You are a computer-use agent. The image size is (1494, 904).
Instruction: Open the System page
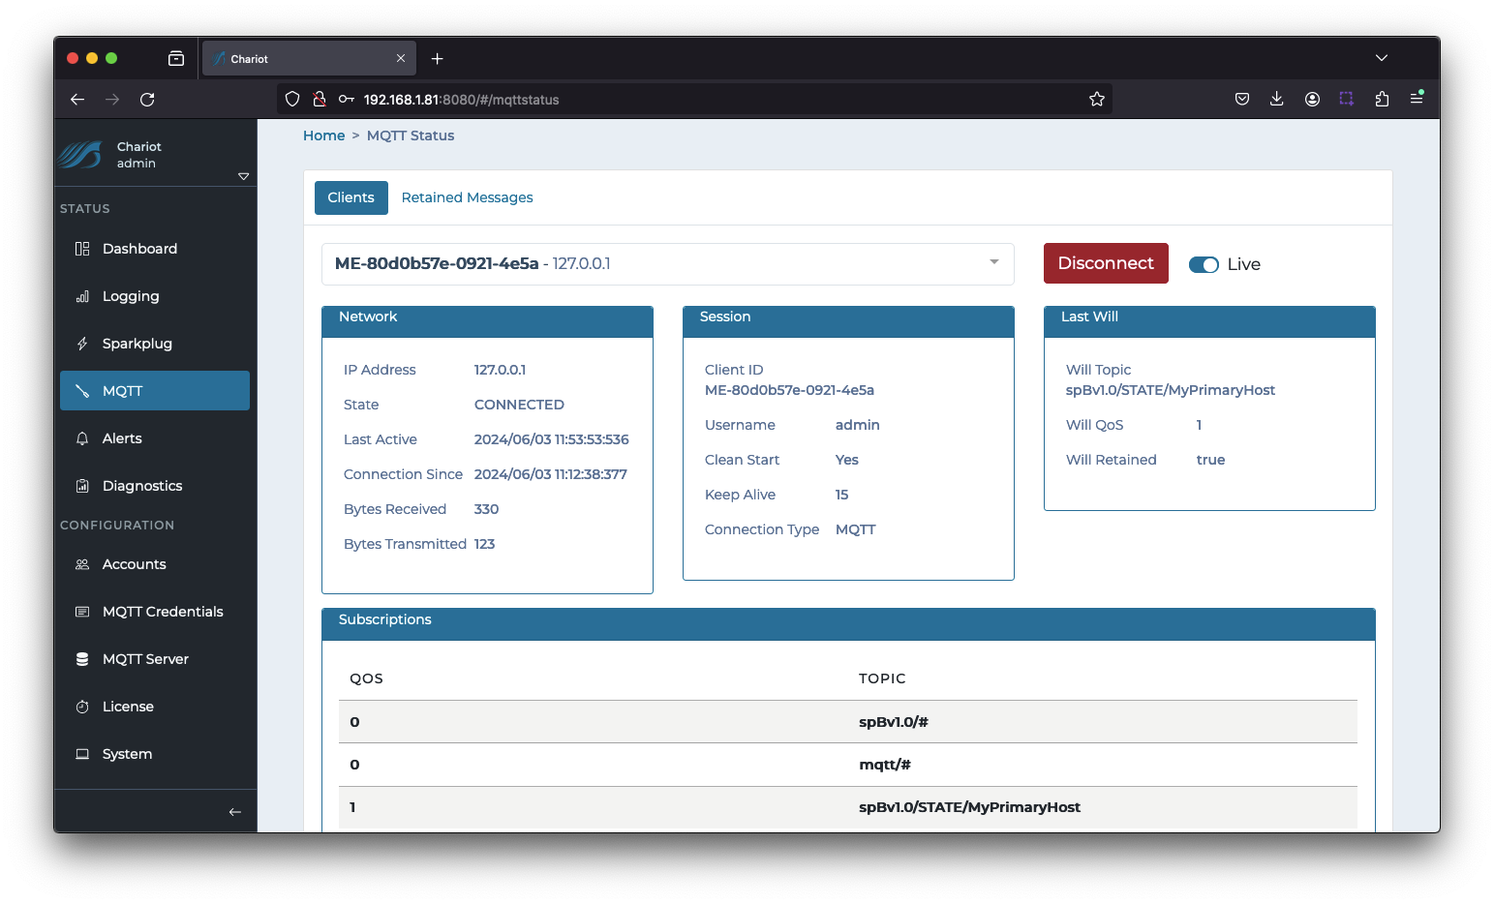(x=154, y=754)
